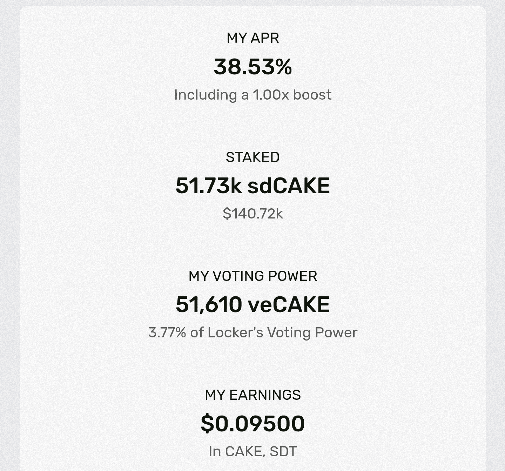Click the STAKED heading
This screenshot has height=471, width=505.
[252, 157]
